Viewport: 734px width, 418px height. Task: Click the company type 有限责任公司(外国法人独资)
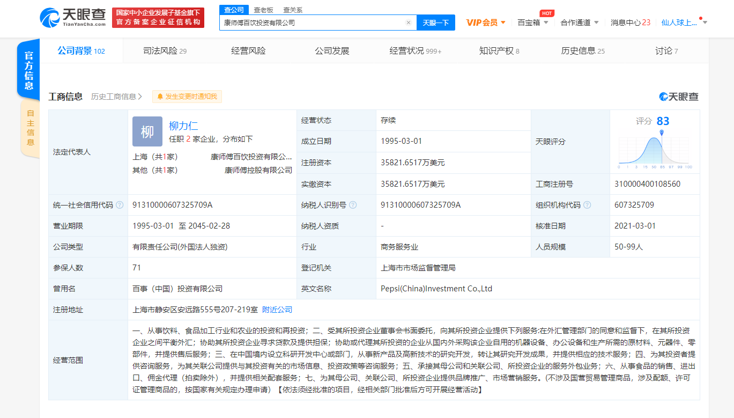[180, 247]
